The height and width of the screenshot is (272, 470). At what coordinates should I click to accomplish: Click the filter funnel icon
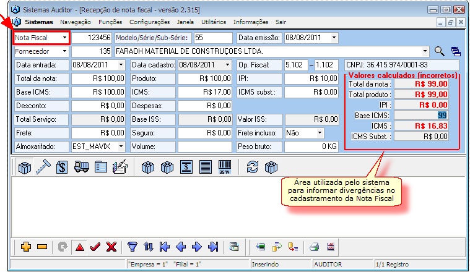pyautogui.click(x=132, y=247)
